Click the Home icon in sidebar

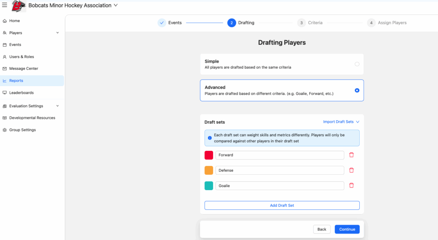(x=5, y=21)
